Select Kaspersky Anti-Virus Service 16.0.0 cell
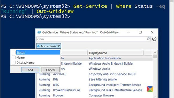The width and height of the screenshot is (174, 98). click(x=112, y=74)
